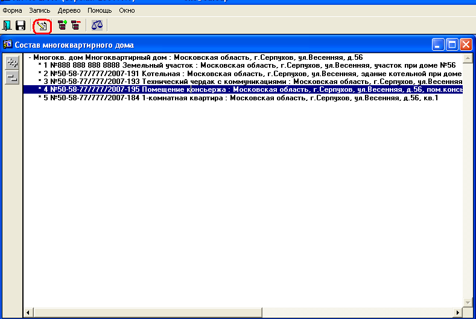476x319 pixels.
Task: Minimize the Состав многоквартирного дома window
Action: [x=438, y=45]
